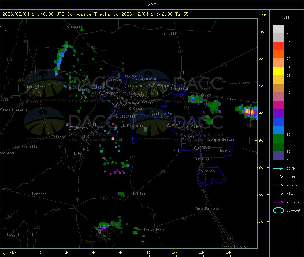
Task: Click the 50YD cyan arrow legend icon
Action: tap(278, 168)
